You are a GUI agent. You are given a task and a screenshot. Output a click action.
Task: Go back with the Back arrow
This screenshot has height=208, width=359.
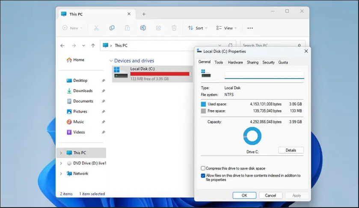click(x=62, y=46)
